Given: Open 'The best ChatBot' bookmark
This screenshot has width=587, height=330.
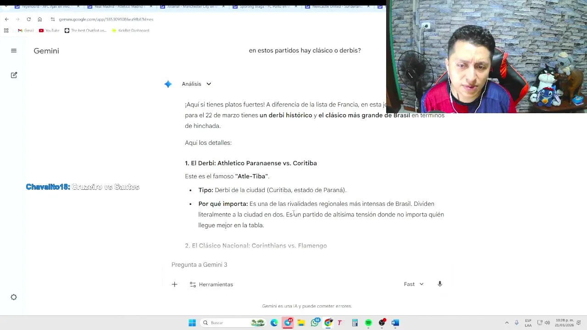Looking at the screenshot, I should tap(85, 30).
